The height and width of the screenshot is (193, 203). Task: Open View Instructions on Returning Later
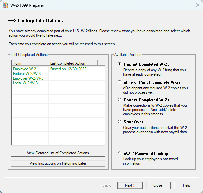click(x=58, y=163)
